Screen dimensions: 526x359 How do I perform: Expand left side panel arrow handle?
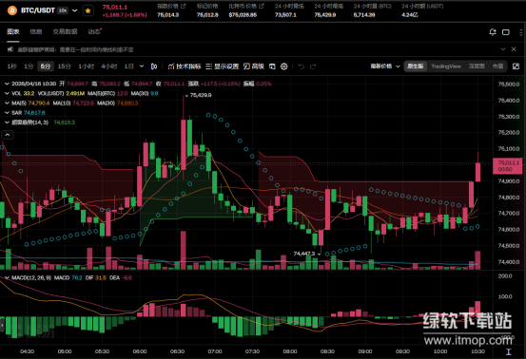point(2,325)
